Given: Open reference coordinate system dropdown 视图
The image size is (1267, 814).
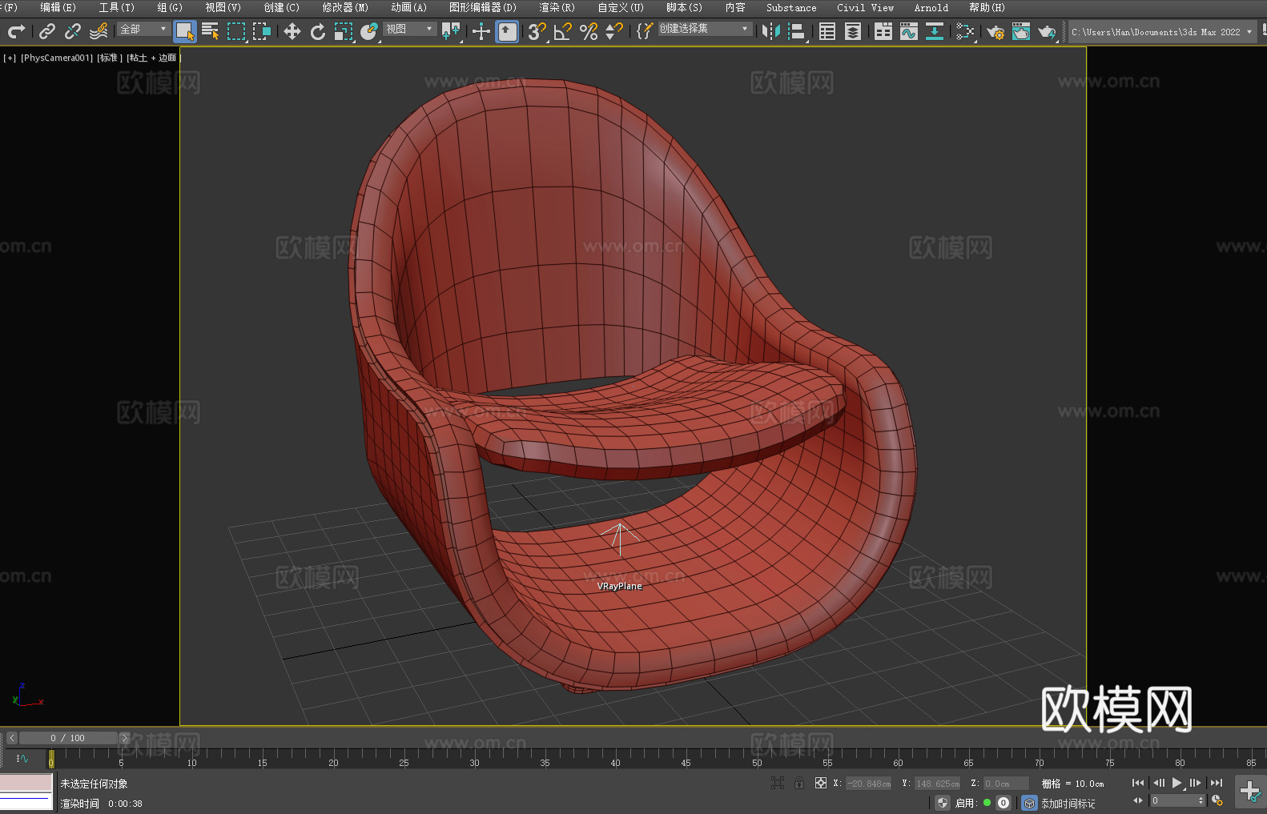Looking at the screenshot, I should click(409, 29).
